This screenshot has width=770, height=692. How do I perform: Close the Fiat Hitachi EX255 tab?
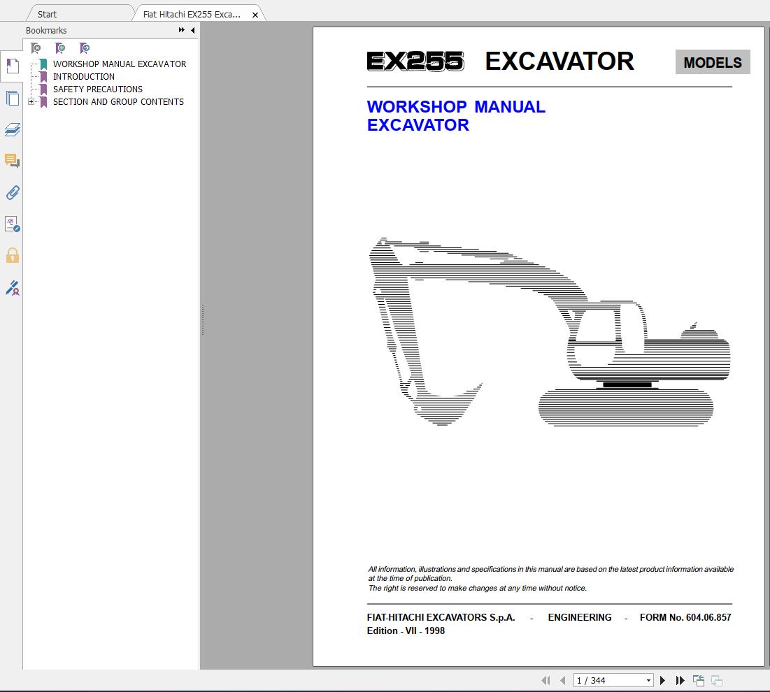tap(255, 15)
